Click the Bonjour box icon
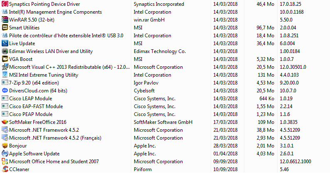Image resolution: width=330 pixels, height=174 pixels. [x=5, y=146]
